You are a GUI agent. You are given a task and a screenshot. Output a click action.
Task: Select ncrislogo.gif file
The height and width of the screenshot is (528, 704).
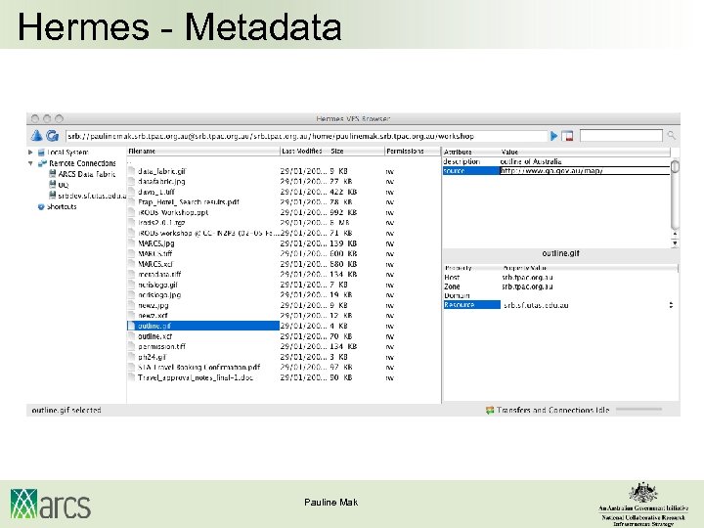click(x=158, y=285)
